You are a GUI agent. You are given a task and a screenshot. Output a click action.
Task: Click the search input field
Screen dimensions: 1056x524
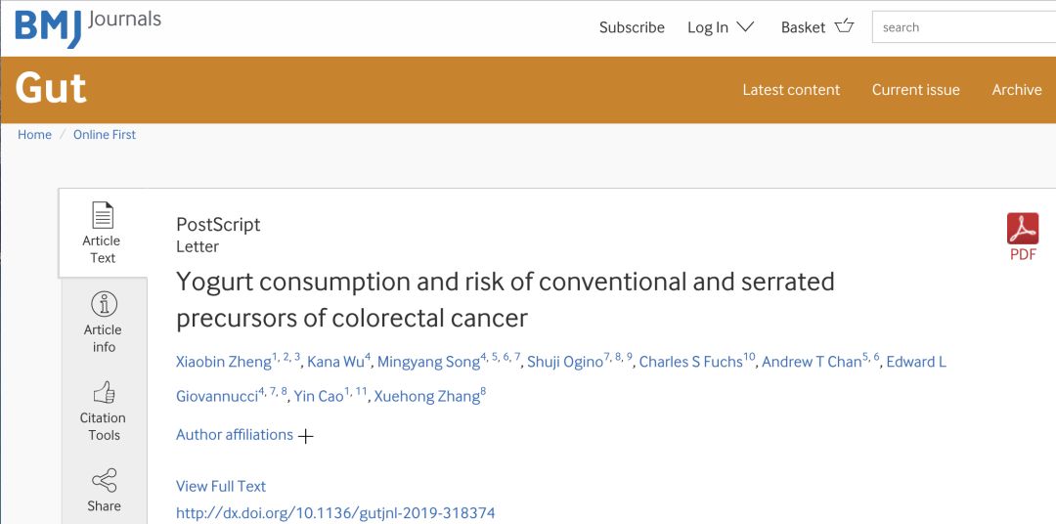click(x=964, y=27)
